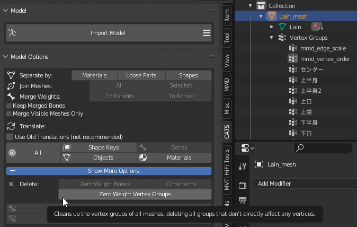Open the Render properties tab icon
Screen dimensions: 357x227
(x=242, y=185)
